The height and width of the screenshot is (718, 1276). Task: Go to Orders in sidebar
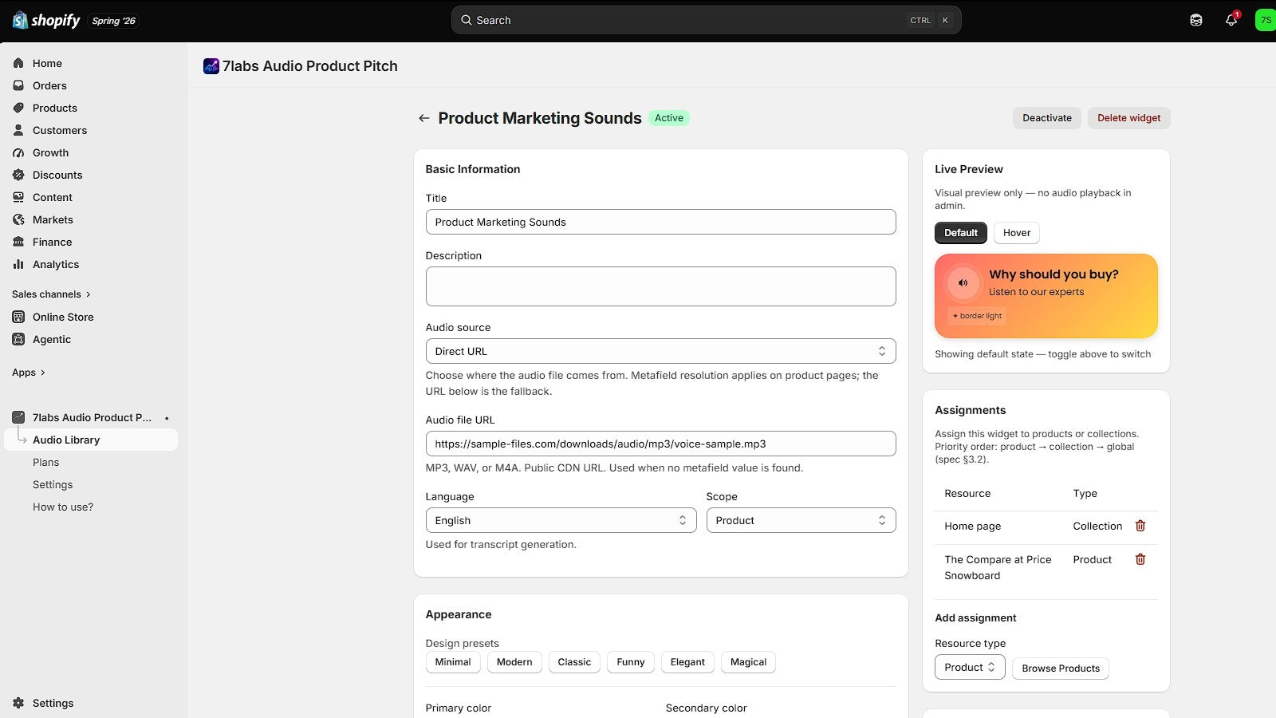tap(49, 85)
